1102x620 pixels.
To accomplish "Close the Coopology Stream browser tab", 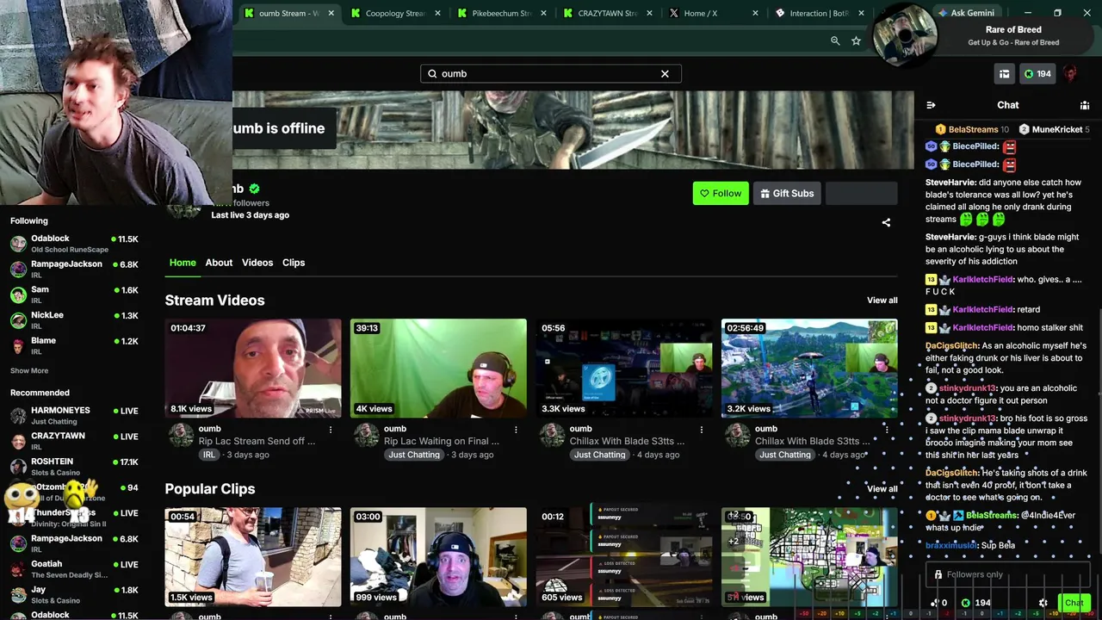I will point(437,13).
